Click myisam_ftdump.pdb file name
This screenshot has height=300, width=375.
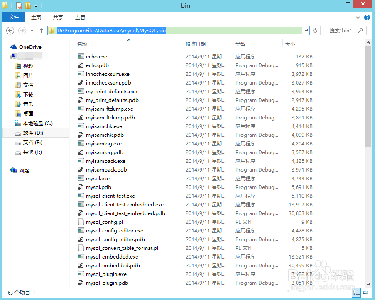click(x=110, y=118)
